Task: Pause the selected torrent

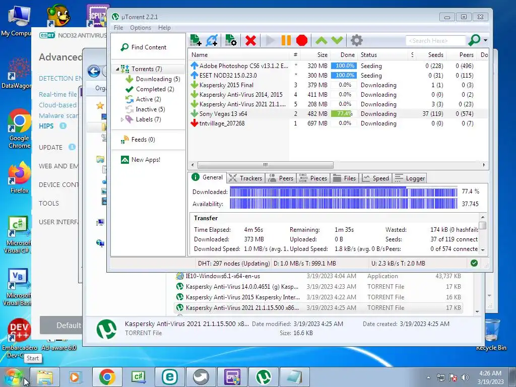Action: click(286, 40)
